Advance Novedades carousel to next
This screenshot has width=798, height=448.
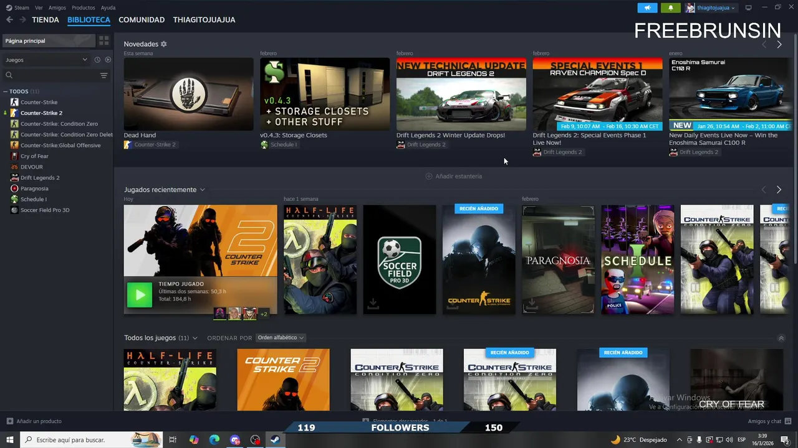(x=779, y=45)
